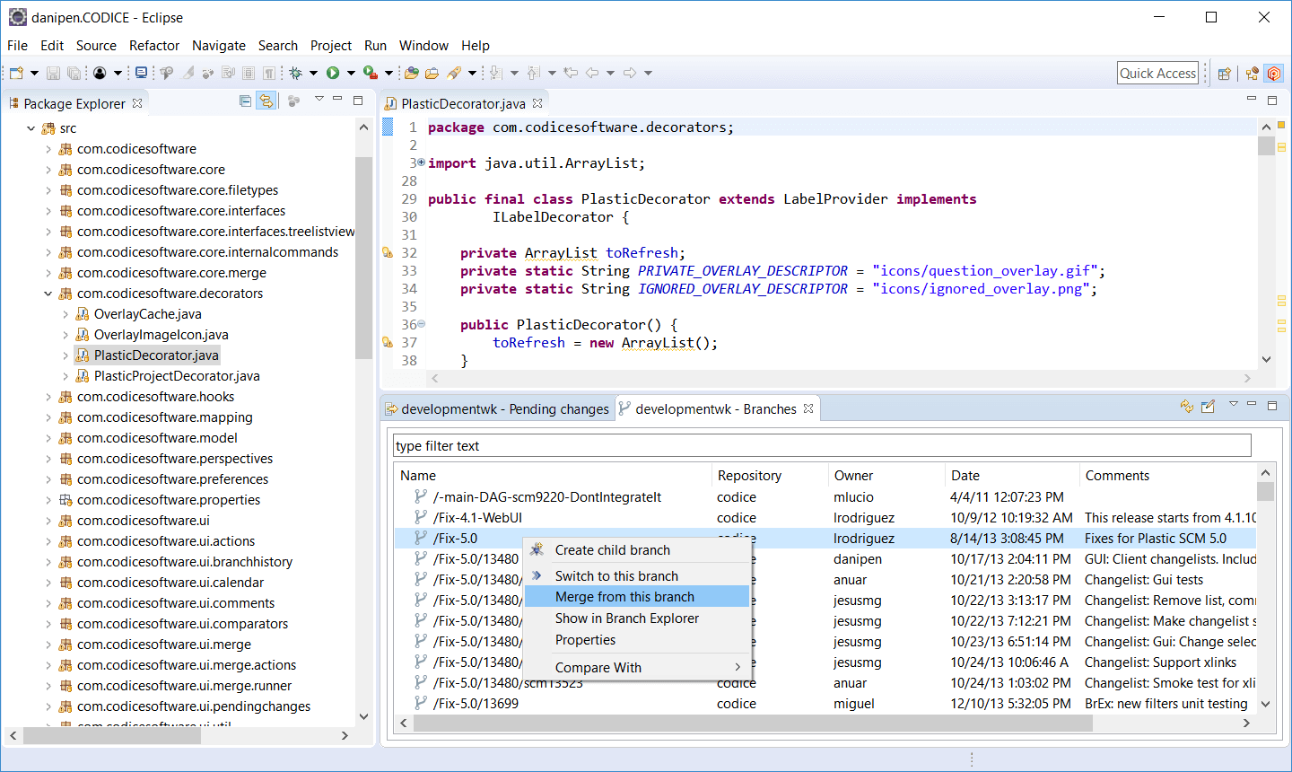This screenshot has height=772, width=1292.
Task: Minimize the PlasticDecorator editor area
Action: (x=1252, y=99)
